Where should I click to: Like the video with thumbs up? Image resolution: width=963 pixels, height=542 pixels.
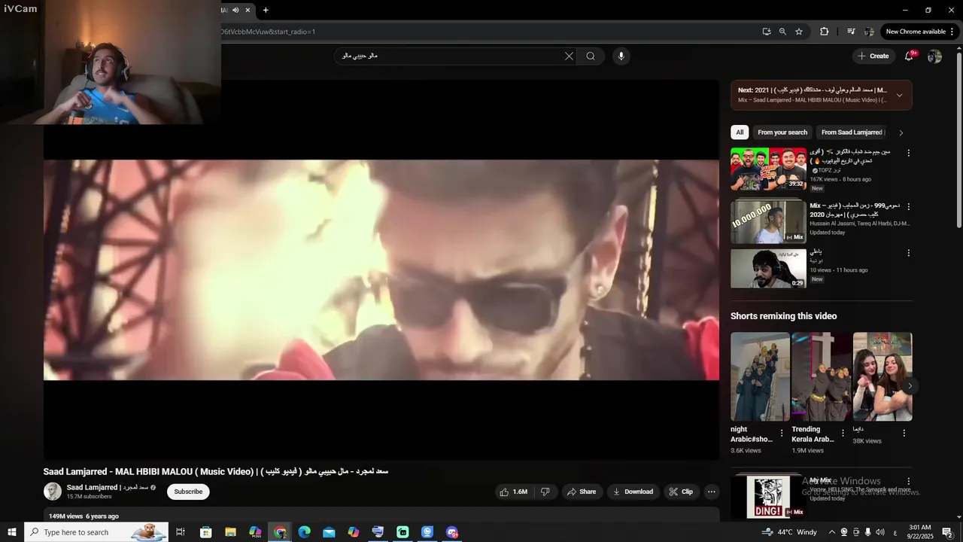(x=512, y=492)
